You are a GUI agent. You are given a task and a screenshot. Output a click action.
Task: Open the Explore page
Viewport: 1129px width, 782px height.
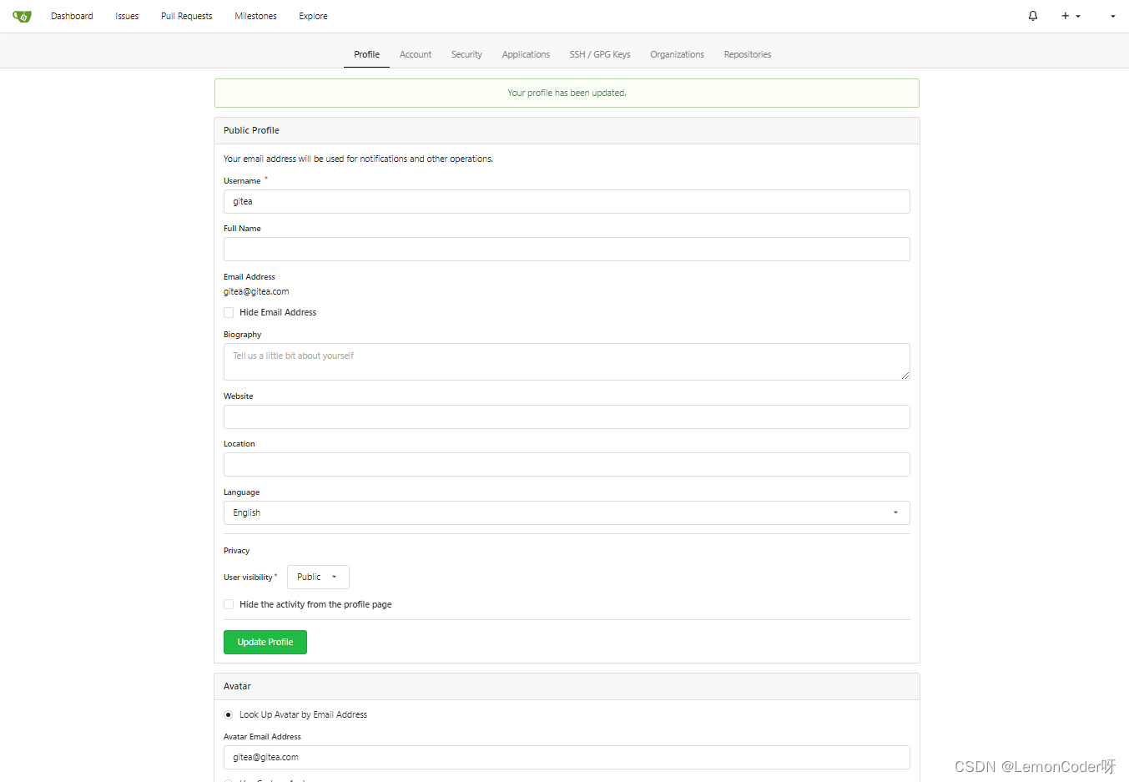(313, 15)
